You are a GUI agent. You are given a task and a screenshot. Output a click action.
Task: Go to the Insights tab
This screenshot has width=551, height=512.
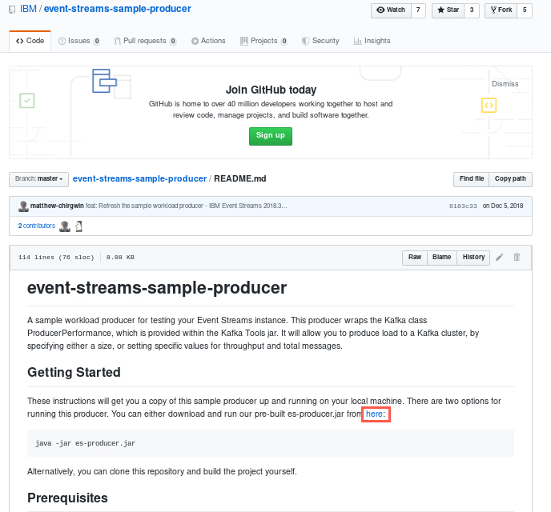point(372,41)
